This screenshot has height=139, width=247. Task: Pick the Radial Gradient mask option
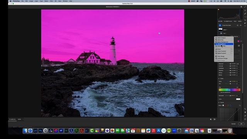click(x=224, y=53)
